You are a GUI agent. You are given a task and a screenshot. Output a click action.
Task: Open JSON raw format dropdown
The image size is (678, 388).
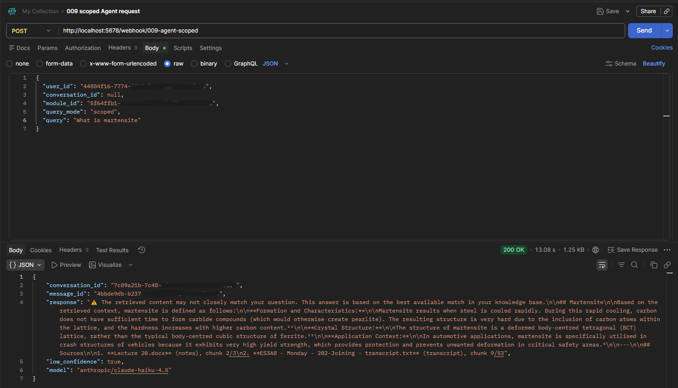tap(275, 64)
